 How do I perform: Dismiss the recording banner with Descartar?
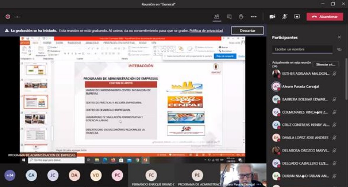pos(247,30)
